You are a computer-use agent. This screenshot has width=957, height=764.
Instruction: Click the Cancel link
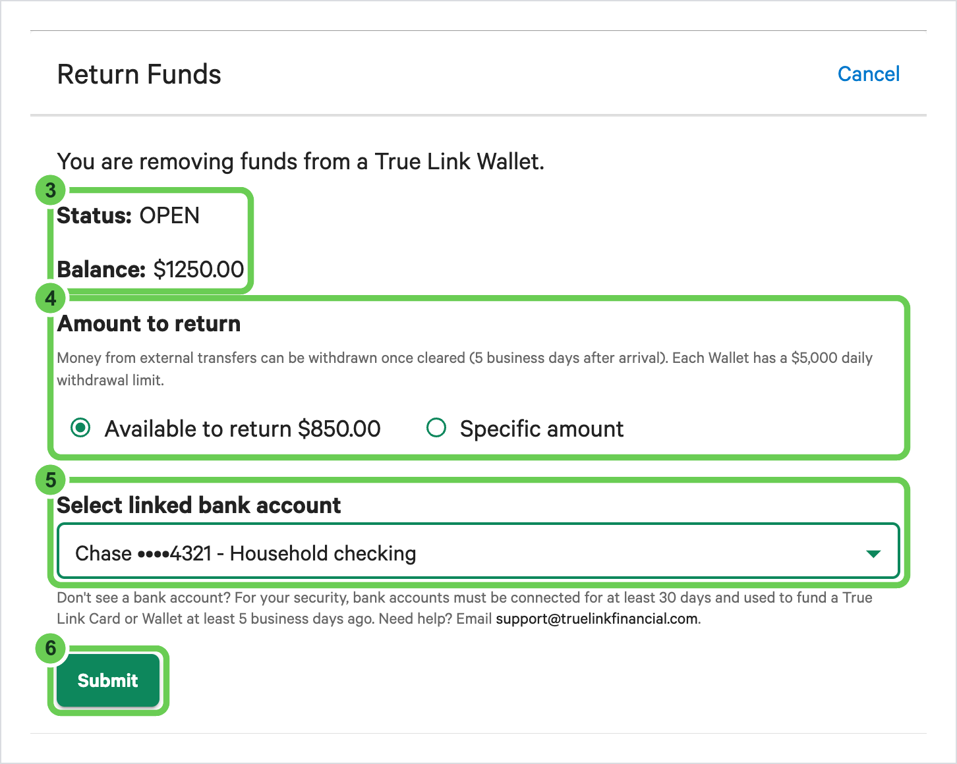(x=868, y=74)
